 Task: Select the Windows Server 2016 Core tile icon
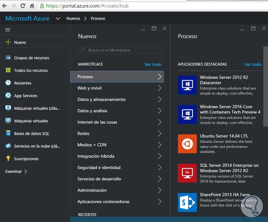[x=187, y=114]
